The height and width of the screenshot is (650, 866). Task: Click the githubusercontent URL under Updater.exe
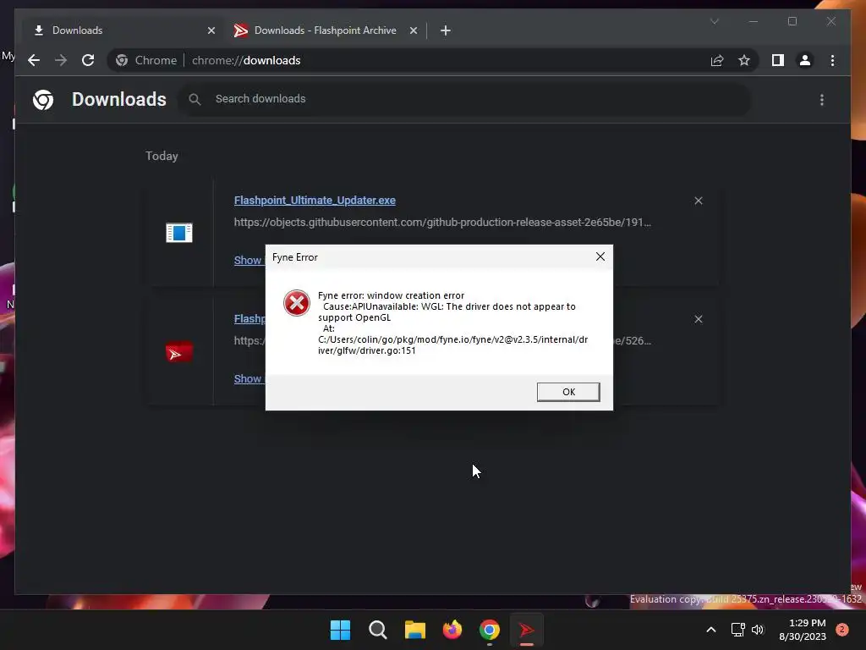click(x=442, y=223)
